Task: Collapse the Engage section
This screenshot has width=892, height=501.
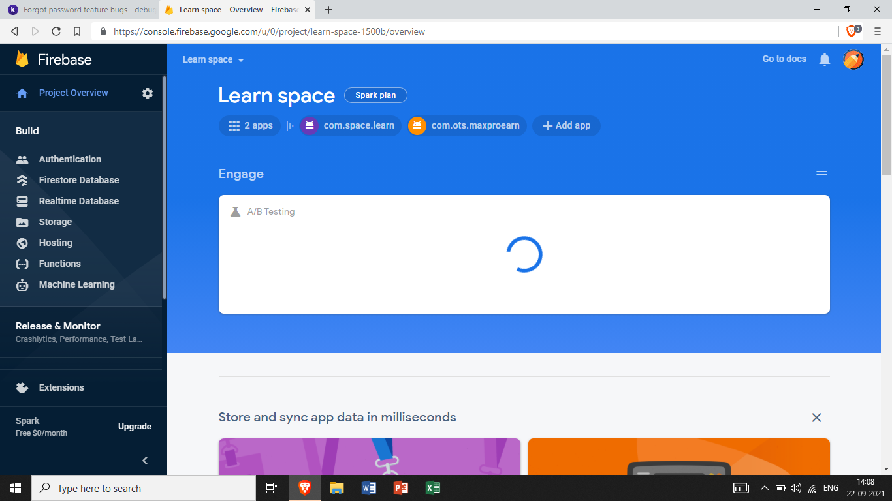Action: click(821, 173)
